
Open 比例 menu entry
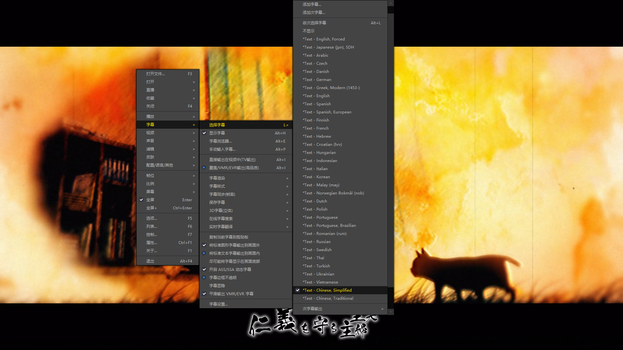pyautogui.click(x=168, y=184)
